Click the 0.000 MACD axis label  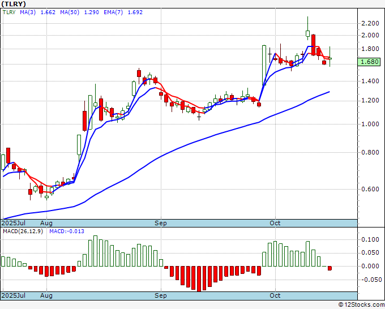[x=370, y=266]
